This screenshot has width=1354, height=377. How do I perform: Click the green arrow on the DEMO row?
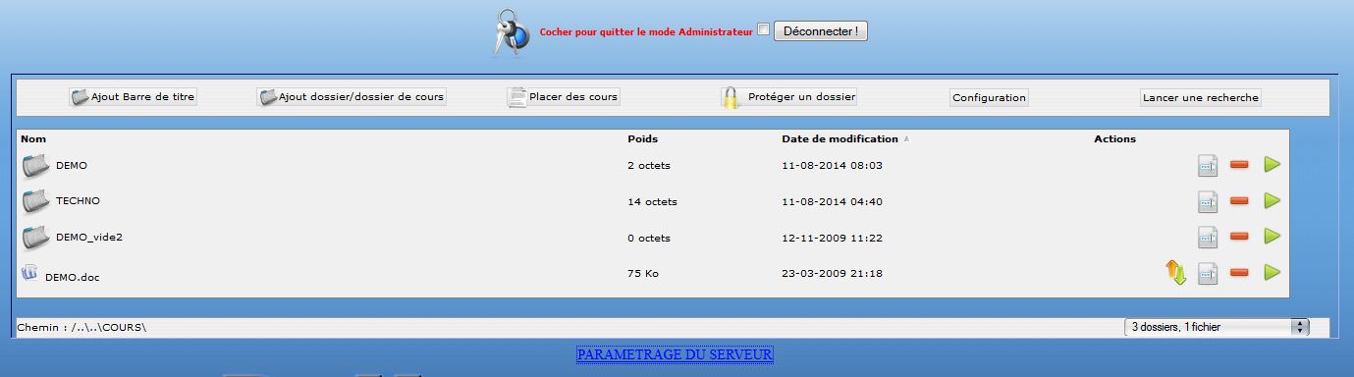(x=1273, y=165)
